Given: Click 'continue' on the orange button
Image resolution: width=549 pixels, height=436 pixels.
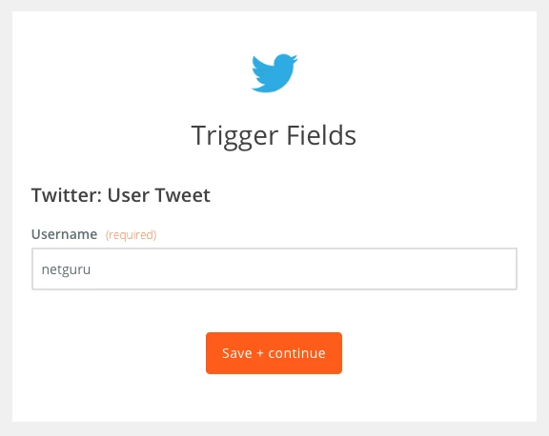Looking at the screenshot, I should click(297, 353).
